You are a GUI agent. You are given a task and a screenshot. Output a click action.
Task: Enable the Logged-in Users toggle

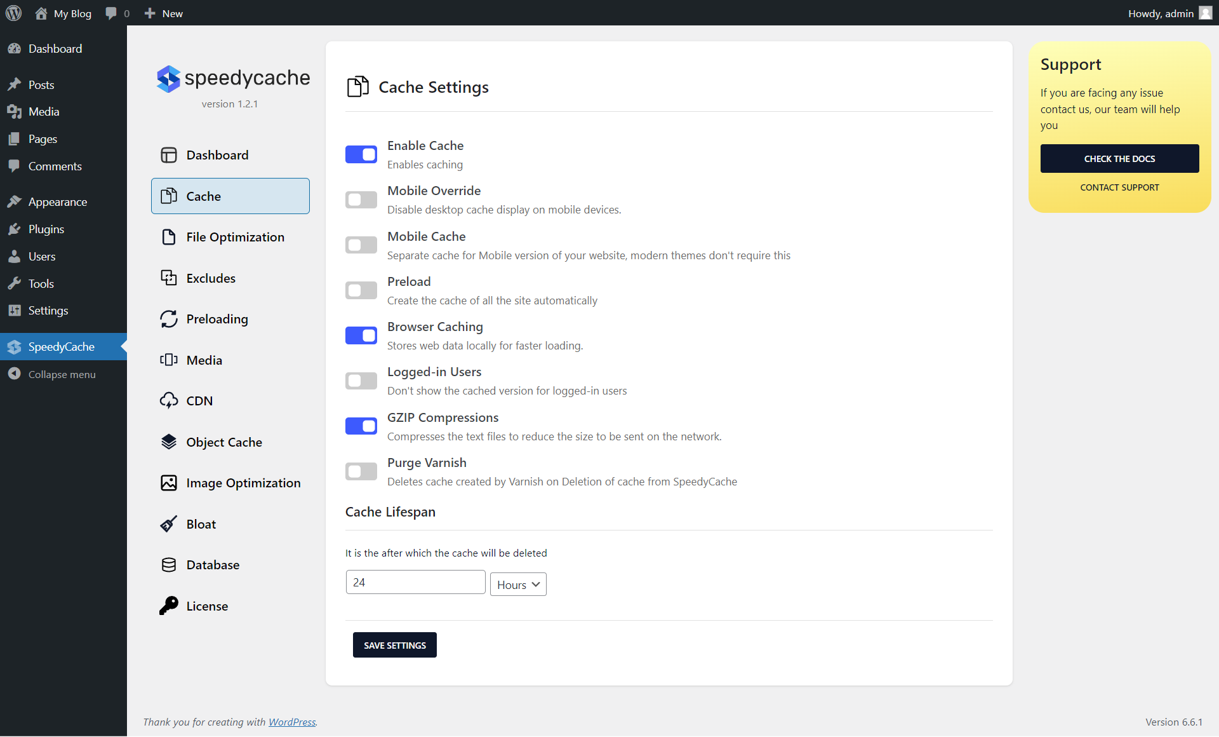point(361,381)
